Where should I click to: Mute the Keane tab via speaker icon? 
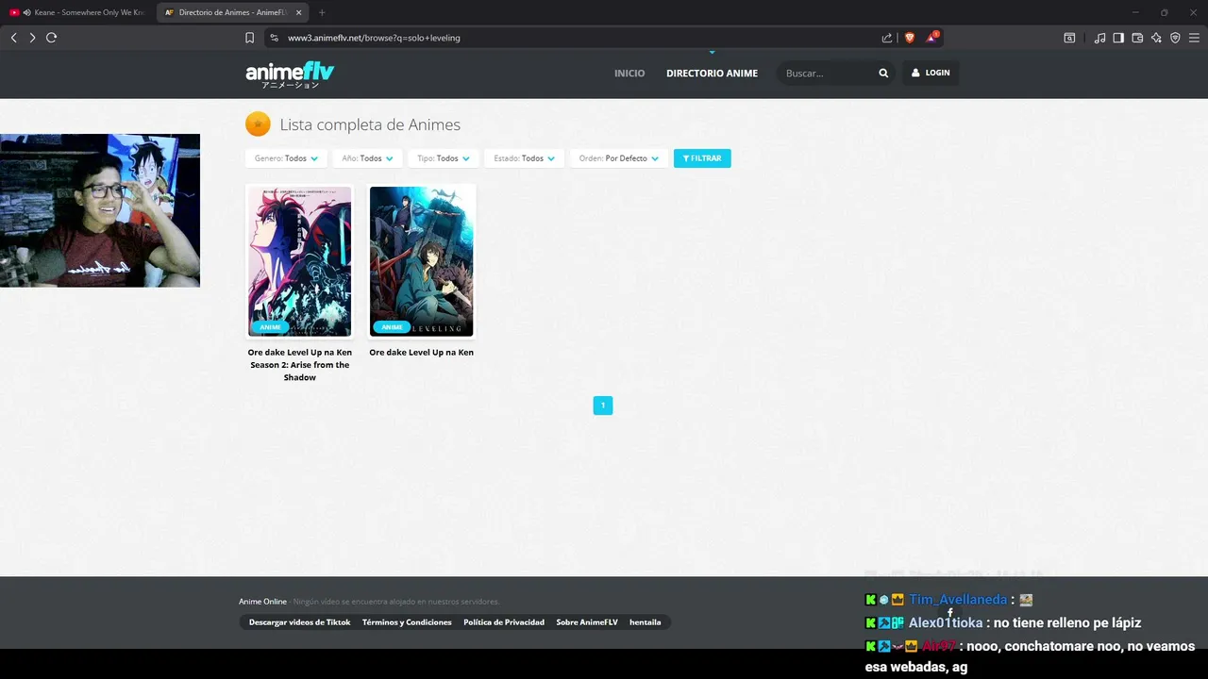26,12
